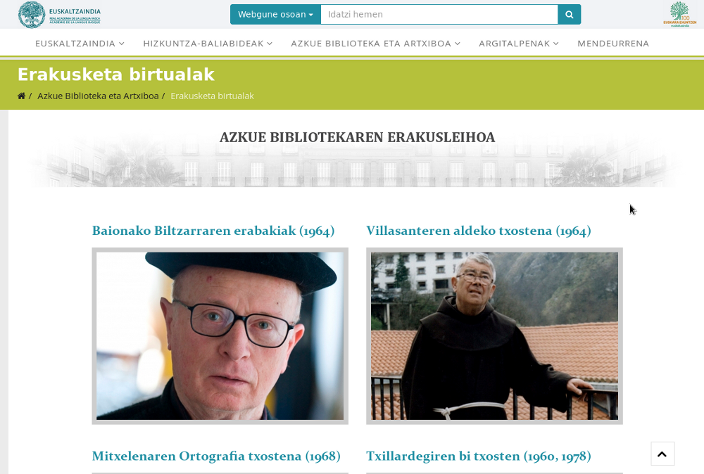Screen dimensions: 704x474
Task: Expand the Hizkuntza-Baliabideak menu
Action: 208,44
